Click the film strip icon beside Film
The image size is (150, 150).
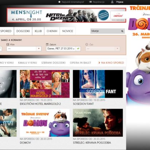pyautogui.click(x=8, y=45)
